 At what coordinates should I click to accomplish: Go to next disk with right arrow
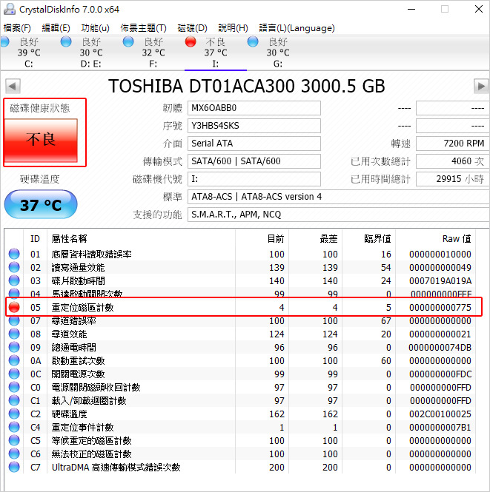[481, 86]
